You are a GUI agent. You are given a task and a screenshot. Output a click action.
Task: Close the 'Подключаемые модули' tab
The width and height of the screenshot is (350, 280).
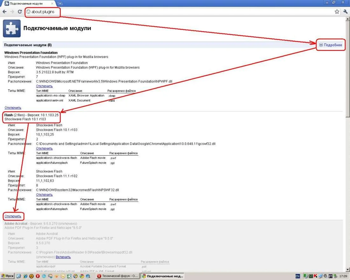pyautogui.click(x=52, y=3)
